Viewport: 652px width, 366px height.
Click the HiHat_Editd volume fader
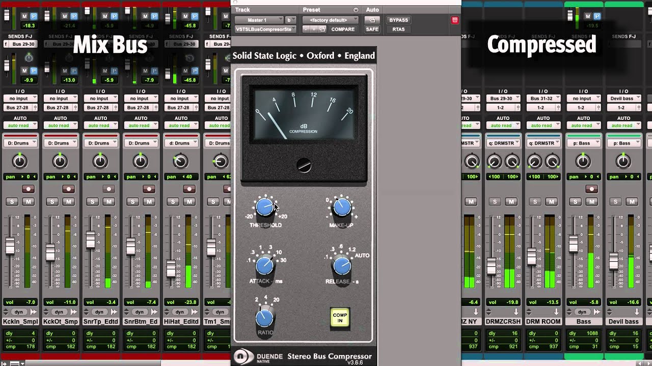(x=171, y=269)
